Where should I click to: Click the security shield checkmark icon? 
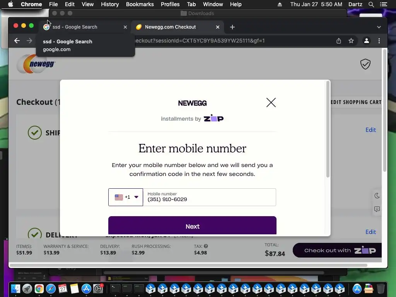365,64
